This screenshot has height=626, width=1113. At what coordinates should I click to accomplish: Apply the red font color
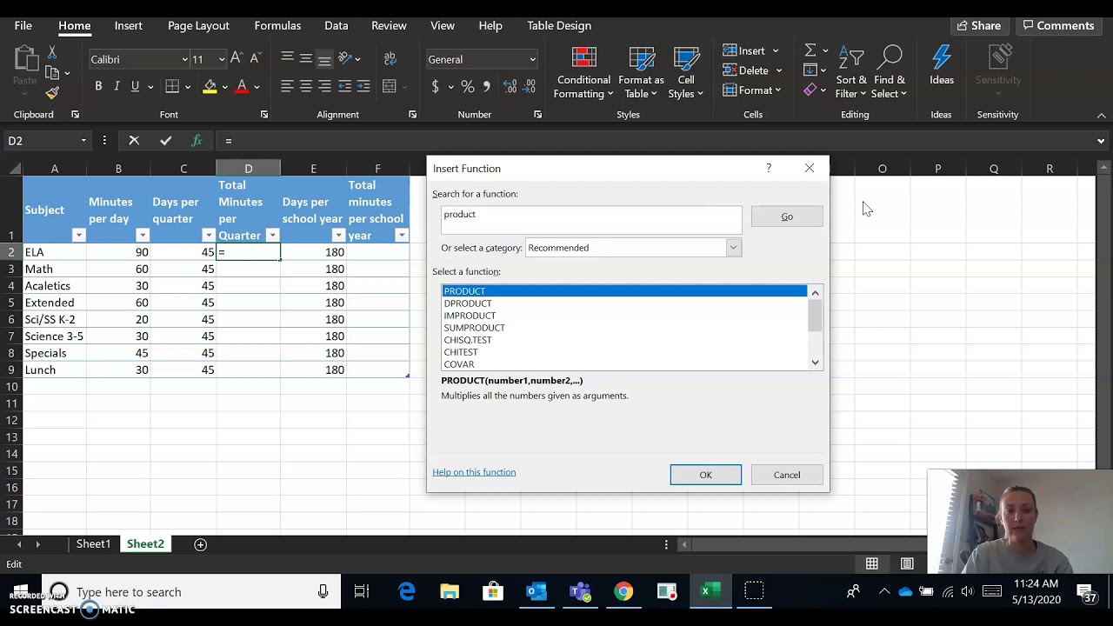click(242, 86)
